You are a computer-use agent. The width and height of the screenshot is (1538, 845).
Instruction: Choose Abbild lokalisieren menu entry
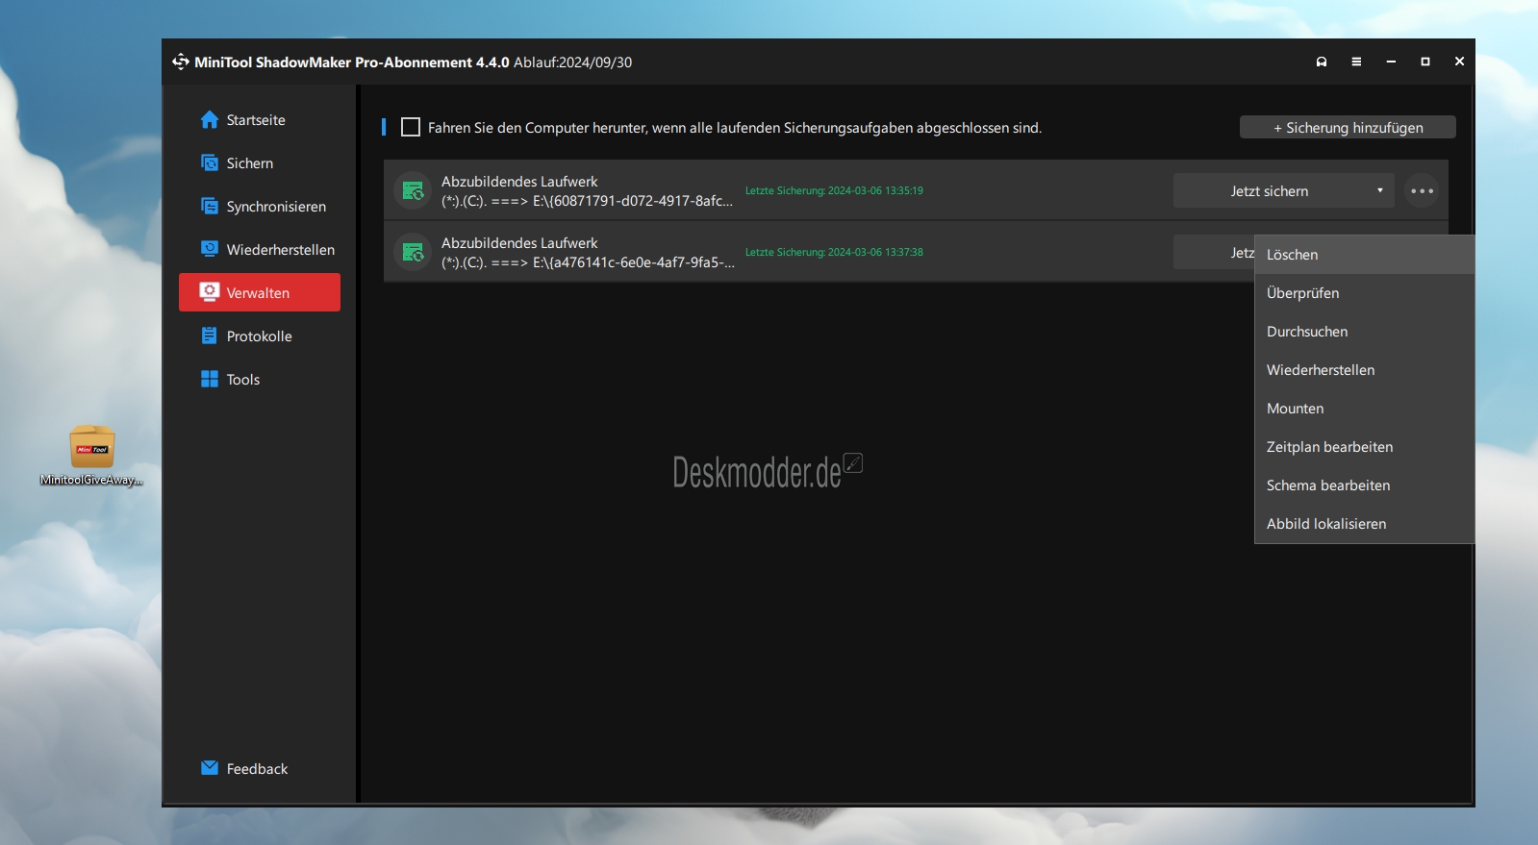1364,524
